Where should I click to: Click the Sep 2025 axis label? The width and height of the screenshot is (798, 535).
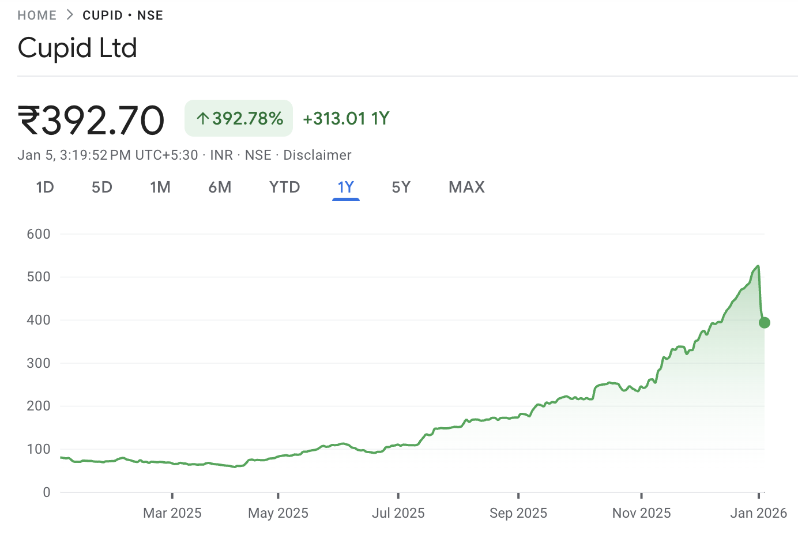[x=518, y=513]
